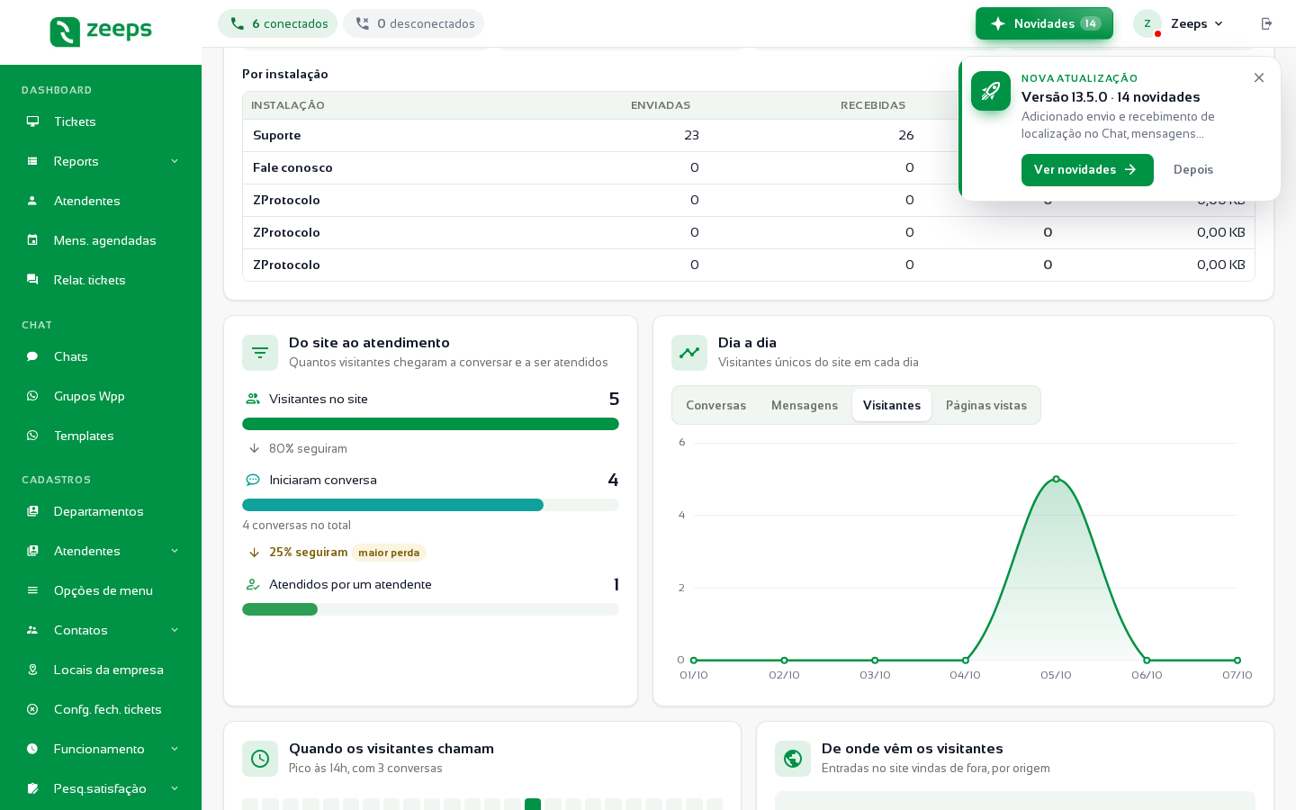1296x810 pixels.
Task: Click the Visitantes no site progress bar
Action: click(430, 424)
